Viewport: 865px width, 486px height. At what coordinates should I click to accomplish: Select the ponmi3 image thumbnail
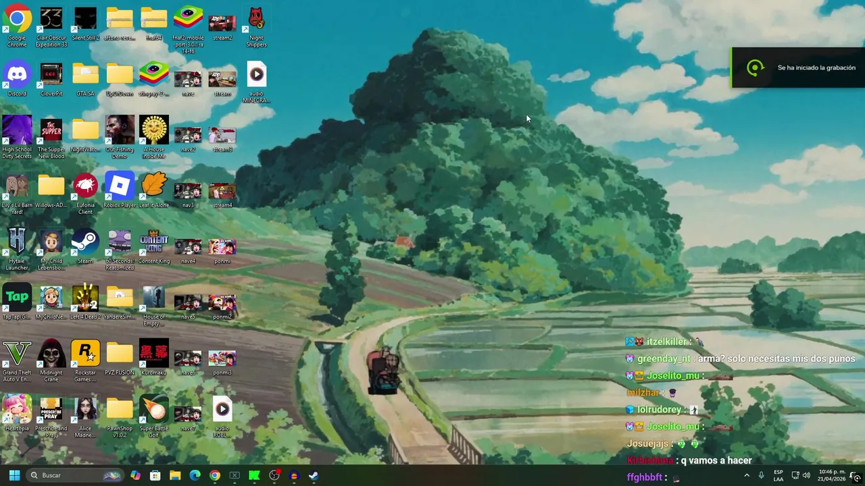(222, 361)
